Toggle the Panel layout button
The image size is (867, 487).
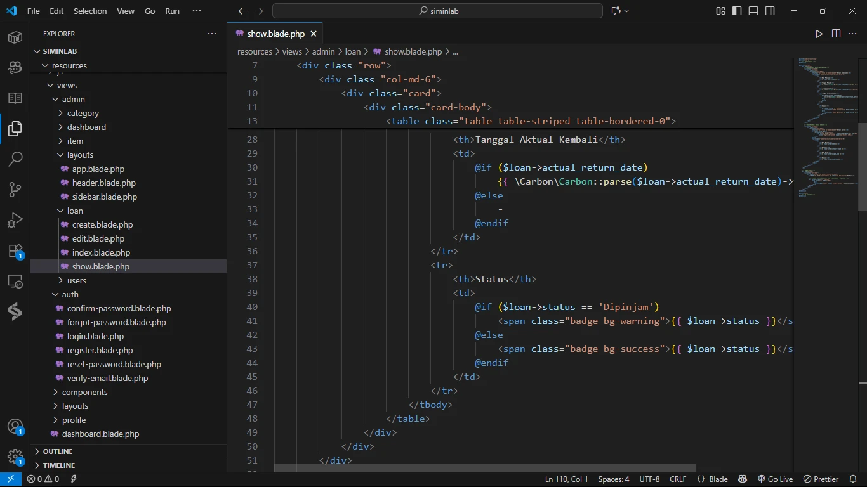tap(753, 11)
